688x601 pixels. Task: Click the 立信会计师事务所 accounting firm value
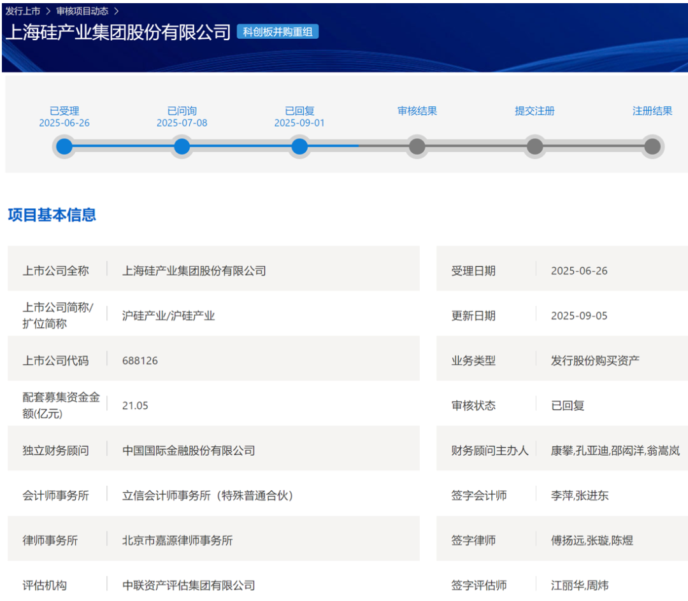click(208, 495)
